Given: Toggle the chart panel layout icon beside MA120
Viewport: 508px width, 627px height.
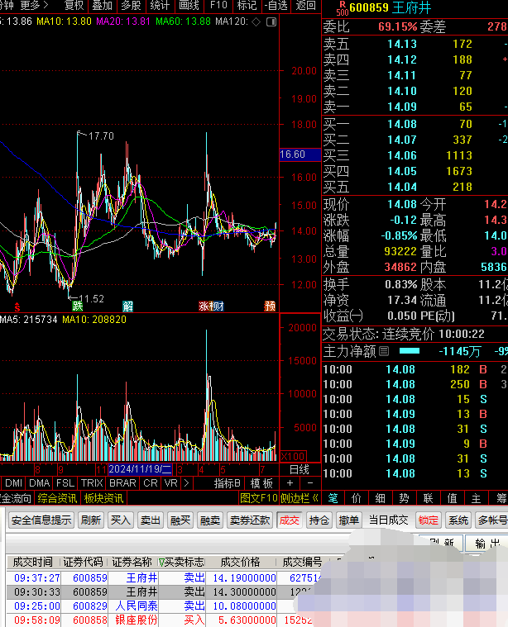Looking at the screenshot, I should click(271, 21).
